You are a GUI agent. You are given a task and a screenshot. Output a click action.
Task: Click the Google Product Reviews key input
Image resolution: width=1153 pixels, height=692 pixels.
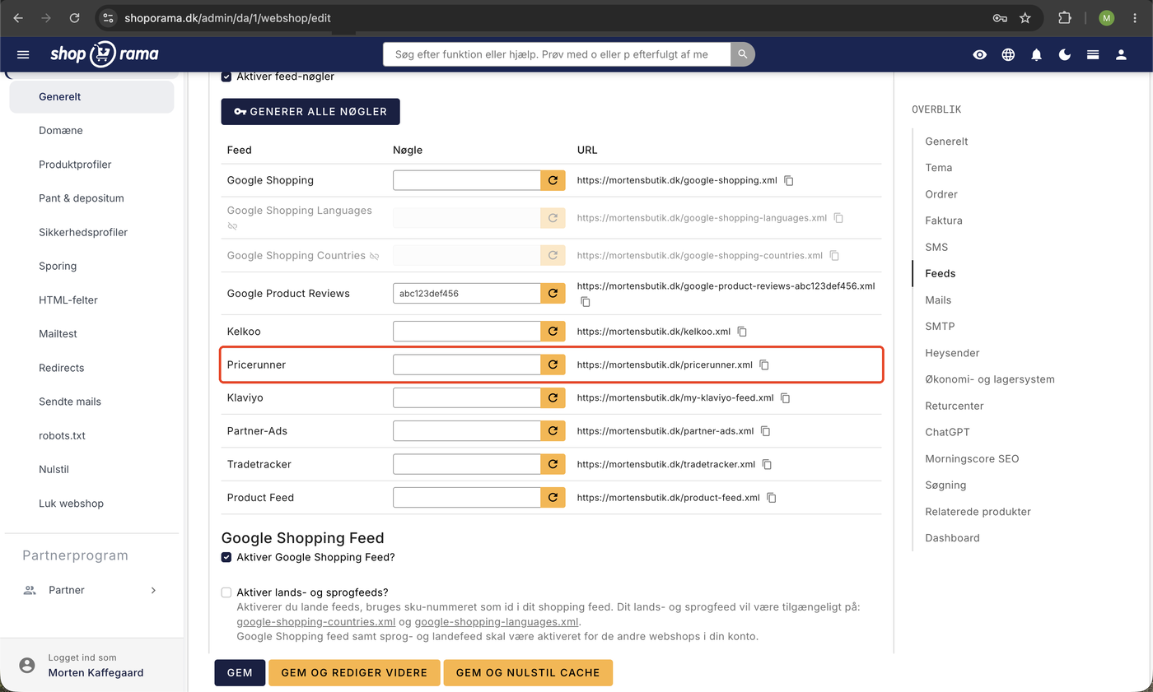coord(467,293)
